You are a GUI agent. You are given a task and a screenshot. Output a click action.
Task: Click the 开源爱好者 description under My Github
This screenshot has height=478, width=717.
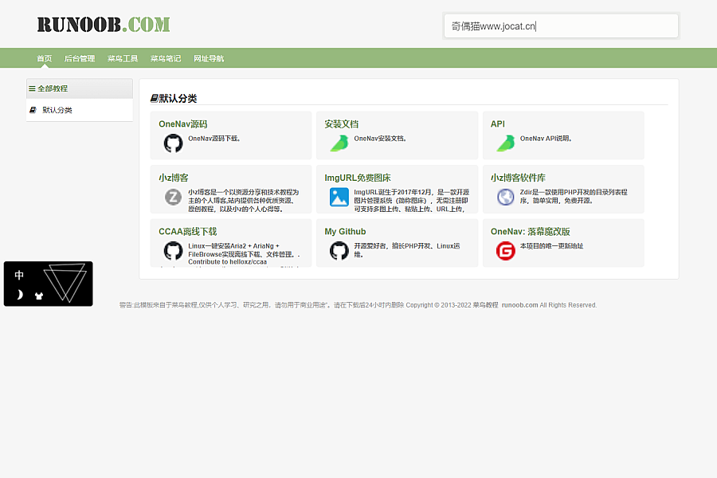[x=407, y=249]
